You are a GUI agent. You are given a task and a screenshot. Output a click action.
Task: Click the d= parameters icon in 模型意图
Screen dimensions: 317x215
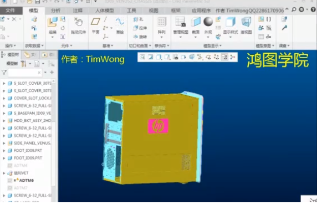(x=269, y=37)
